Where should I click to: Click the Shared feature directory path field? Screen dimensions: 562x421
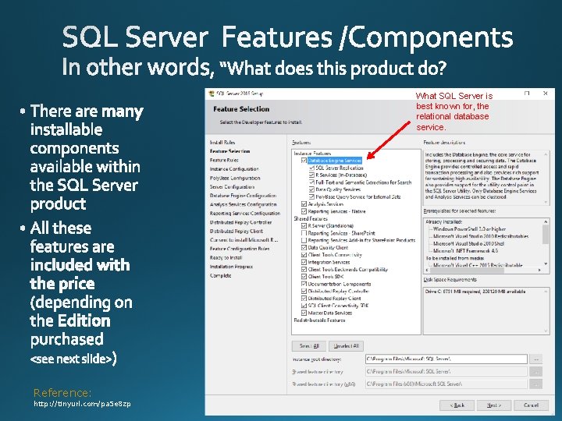pyautogui.click(x=446, y=372)
